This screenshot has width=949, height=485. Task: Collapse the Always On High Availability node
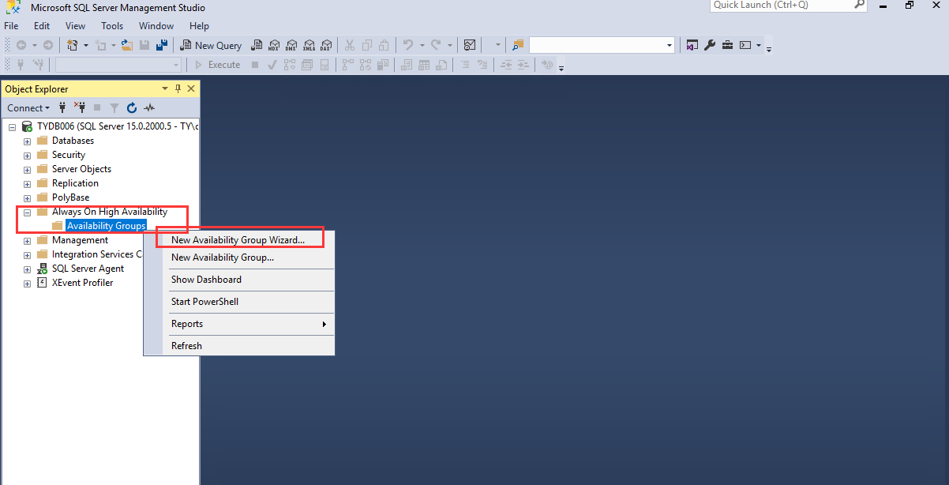pyautogui.click(x=27, y=212)
